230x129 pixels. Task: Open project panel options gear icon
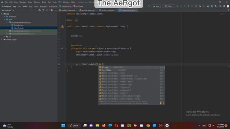click(52, 10)
